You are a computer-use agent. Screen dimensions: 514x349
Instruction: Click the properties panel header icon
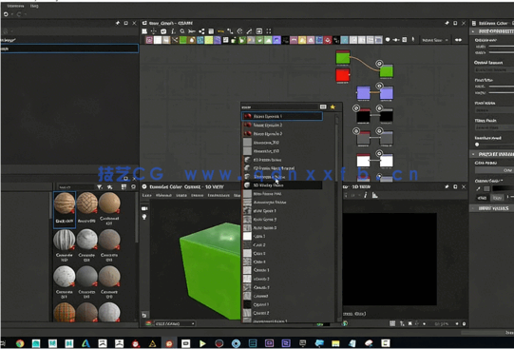click(x=474, y=23)
